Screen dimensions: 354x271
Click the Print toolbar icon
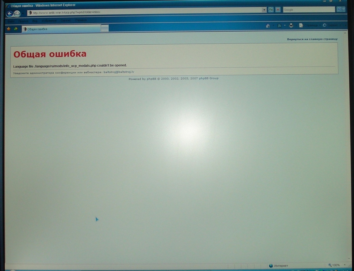(x=291, y=26)
